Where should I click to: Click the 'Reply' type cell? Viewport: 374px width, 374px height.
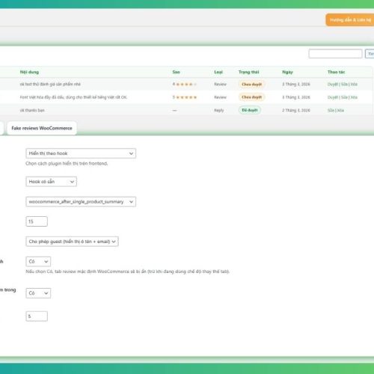(x=219, y=110)
